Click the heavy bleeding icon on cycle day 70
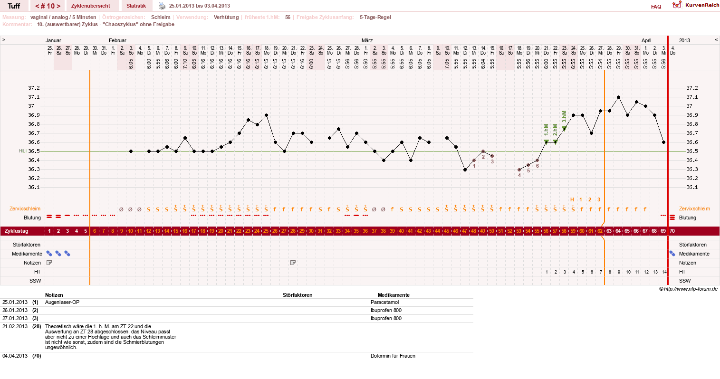Screen dimensions: 720x379 pyautogui.click(x=672, y=218)
